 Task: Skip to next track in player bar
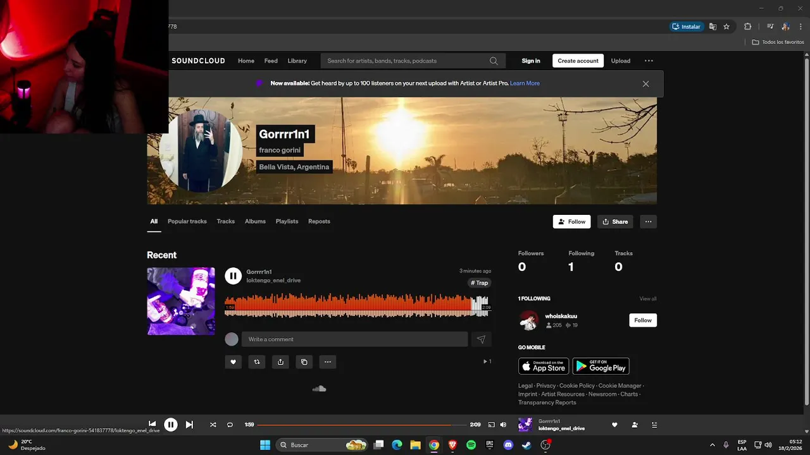click(x=189, y=425)
